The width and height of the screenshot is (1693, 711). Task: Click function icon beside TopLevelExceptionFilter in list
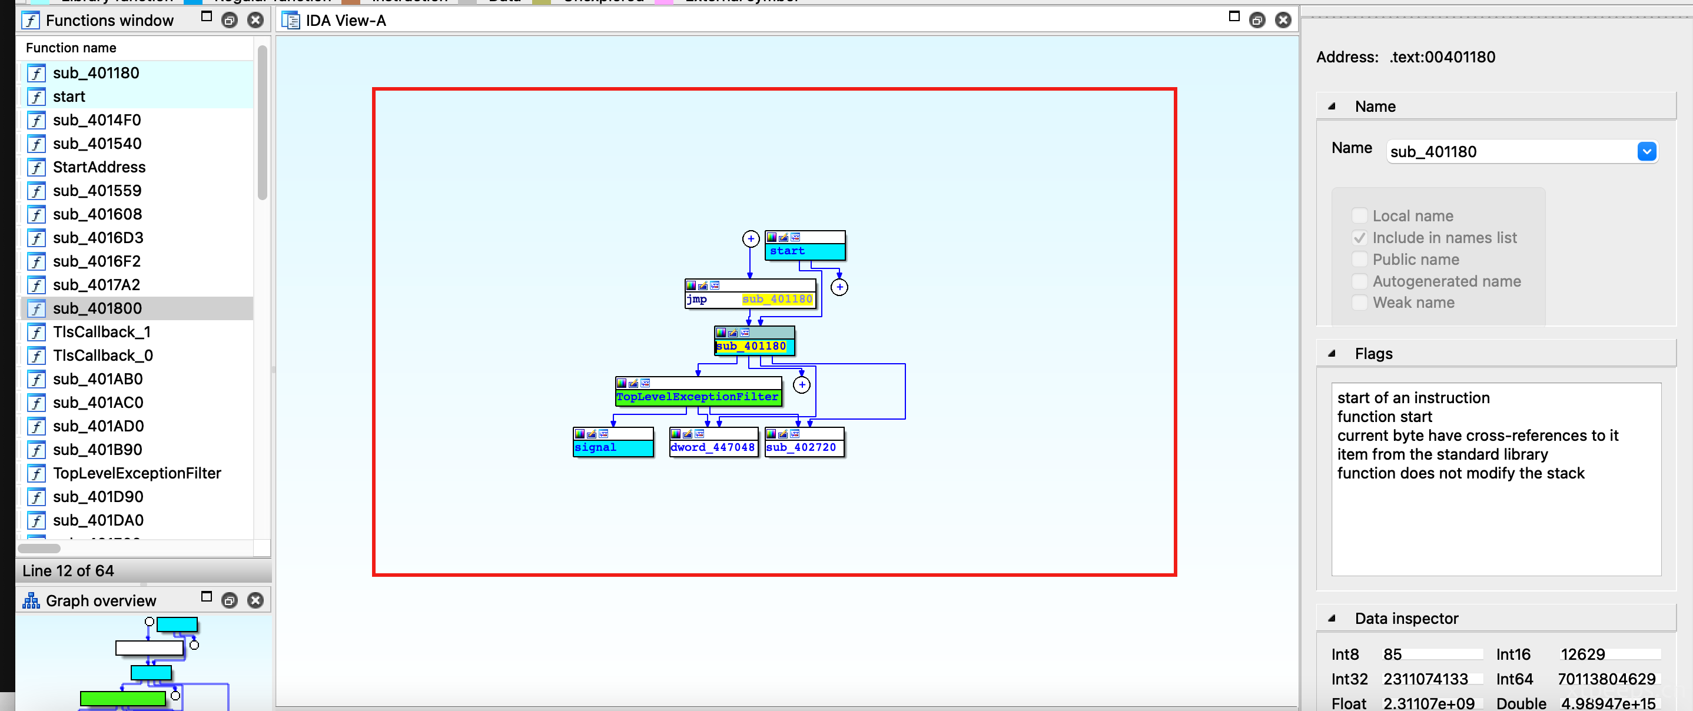pyautogui.click(x=37, y=473)
